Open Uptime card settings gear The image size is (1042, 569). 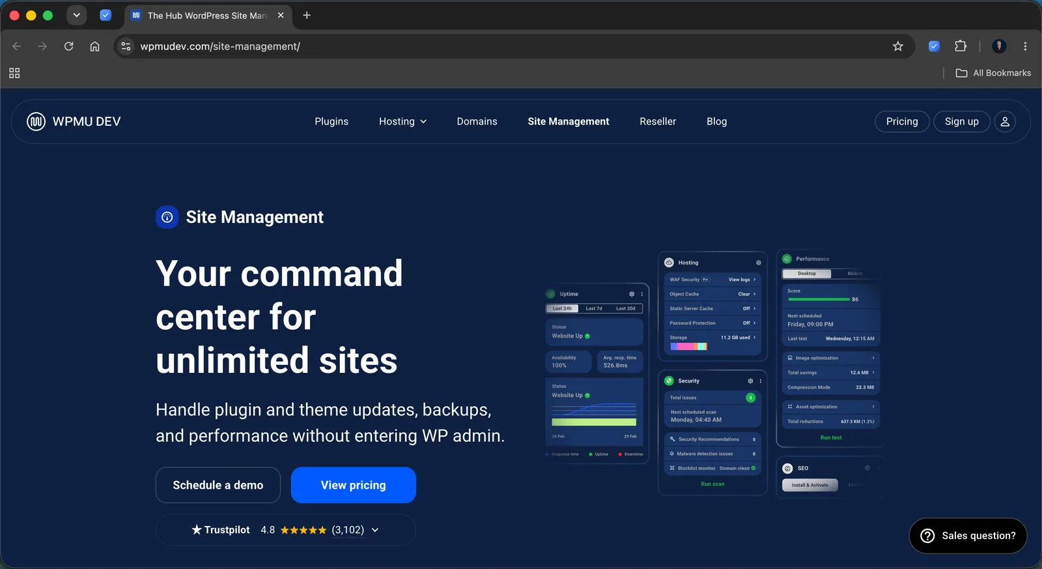[x=632, y=294]
